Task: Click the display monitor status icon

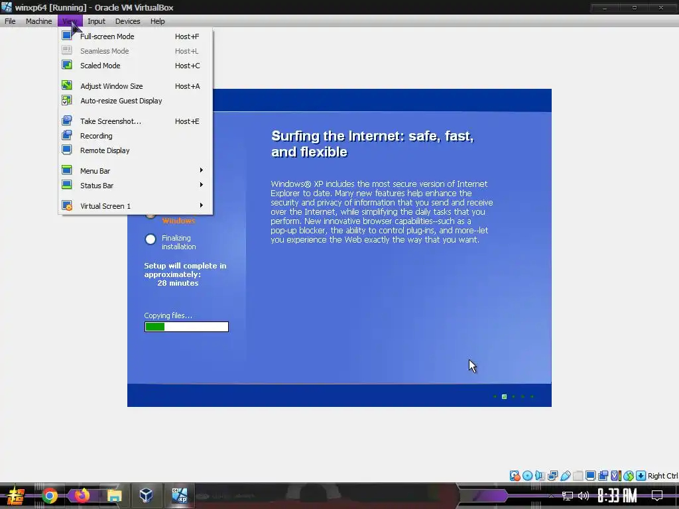Action: pos(590,476)
